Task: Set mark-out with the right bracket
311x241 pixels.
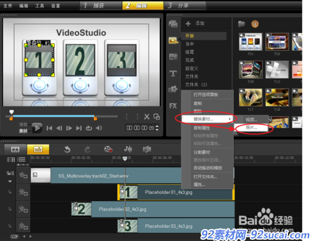Action: click(x=137, y=116)
